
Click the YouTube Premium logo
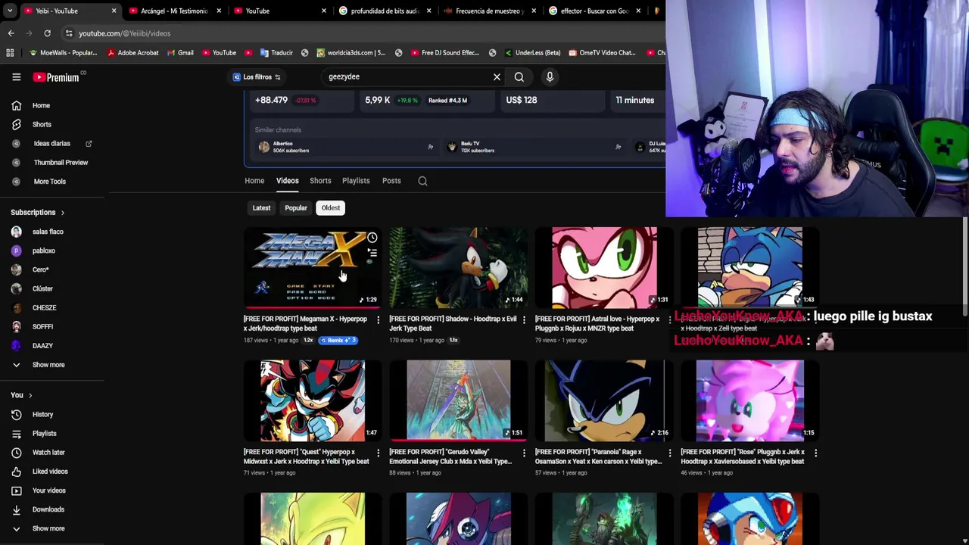(x=56, y=76)
